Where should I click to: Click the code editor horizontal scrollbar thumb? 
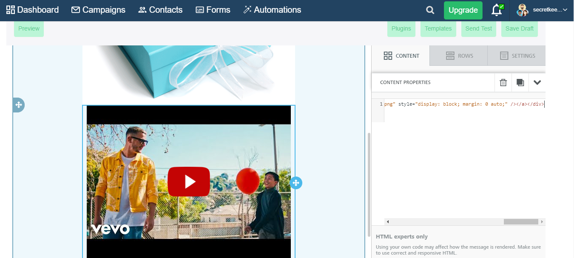[521, 222]
